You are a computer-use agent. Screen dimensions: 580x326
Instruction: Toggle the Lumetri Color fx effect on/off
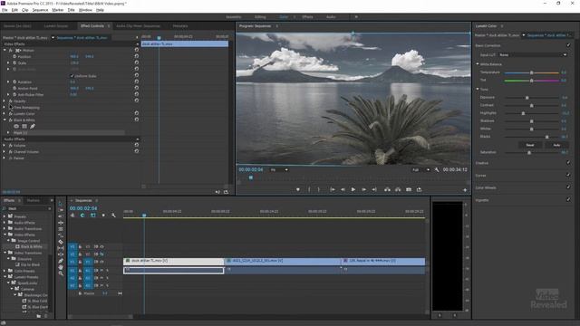[x=10, y=113]
